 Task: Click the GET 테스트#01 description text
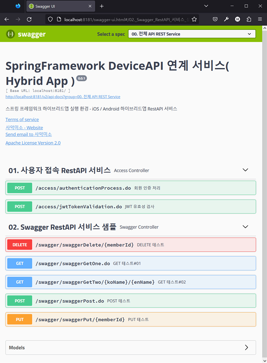(127, 263)
